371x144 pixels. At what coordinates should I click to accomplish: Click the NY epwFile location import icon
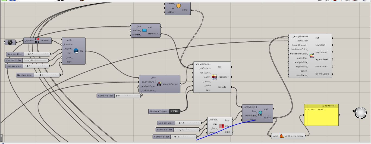coord(37,41)
